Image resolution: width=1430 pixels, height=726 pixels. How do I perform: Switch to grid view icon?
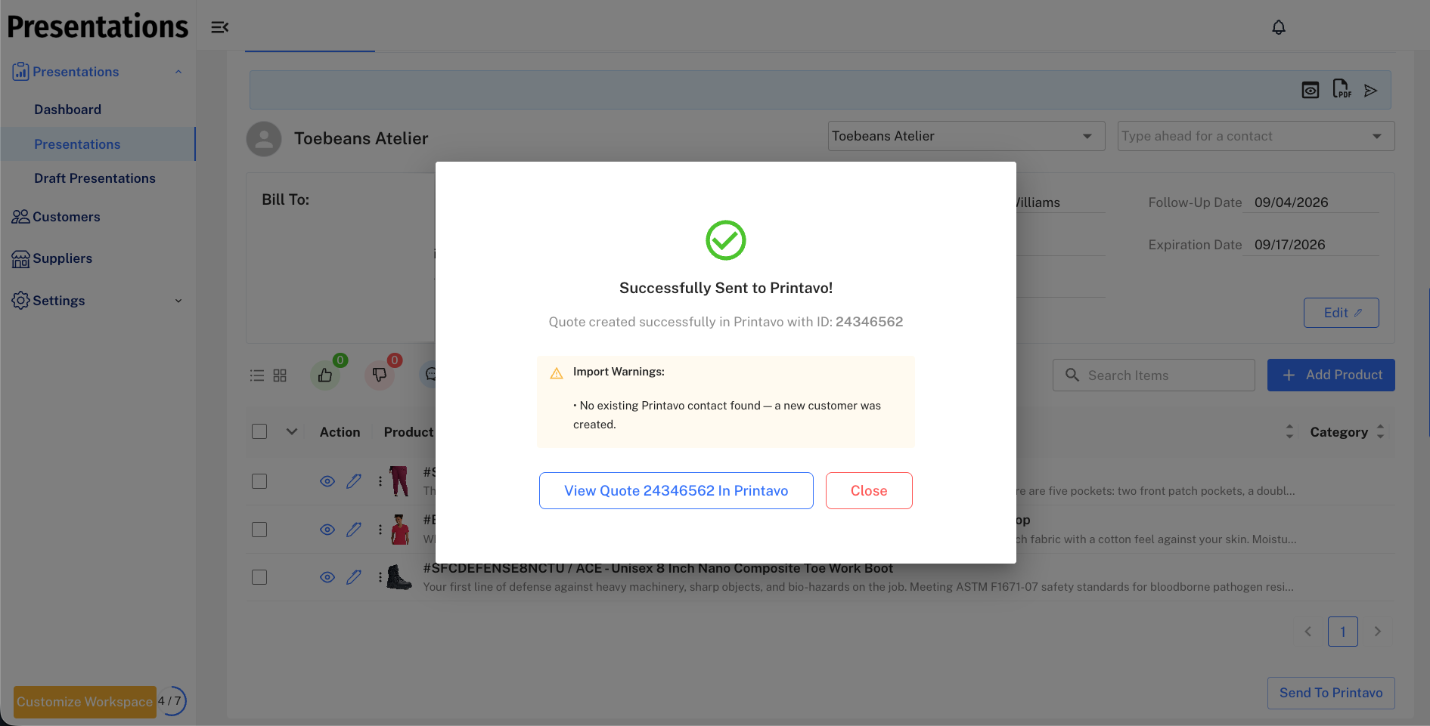280,375
